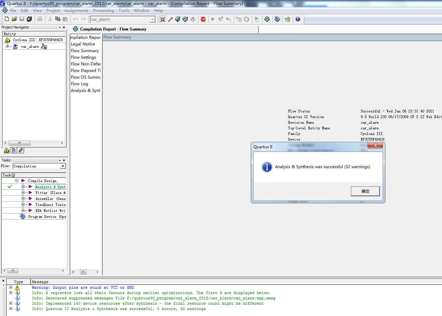The width and height of the screenshot is (442, 316).
Task: Click the purple play arrow beside Compile Design
Action: pos(23,181)
